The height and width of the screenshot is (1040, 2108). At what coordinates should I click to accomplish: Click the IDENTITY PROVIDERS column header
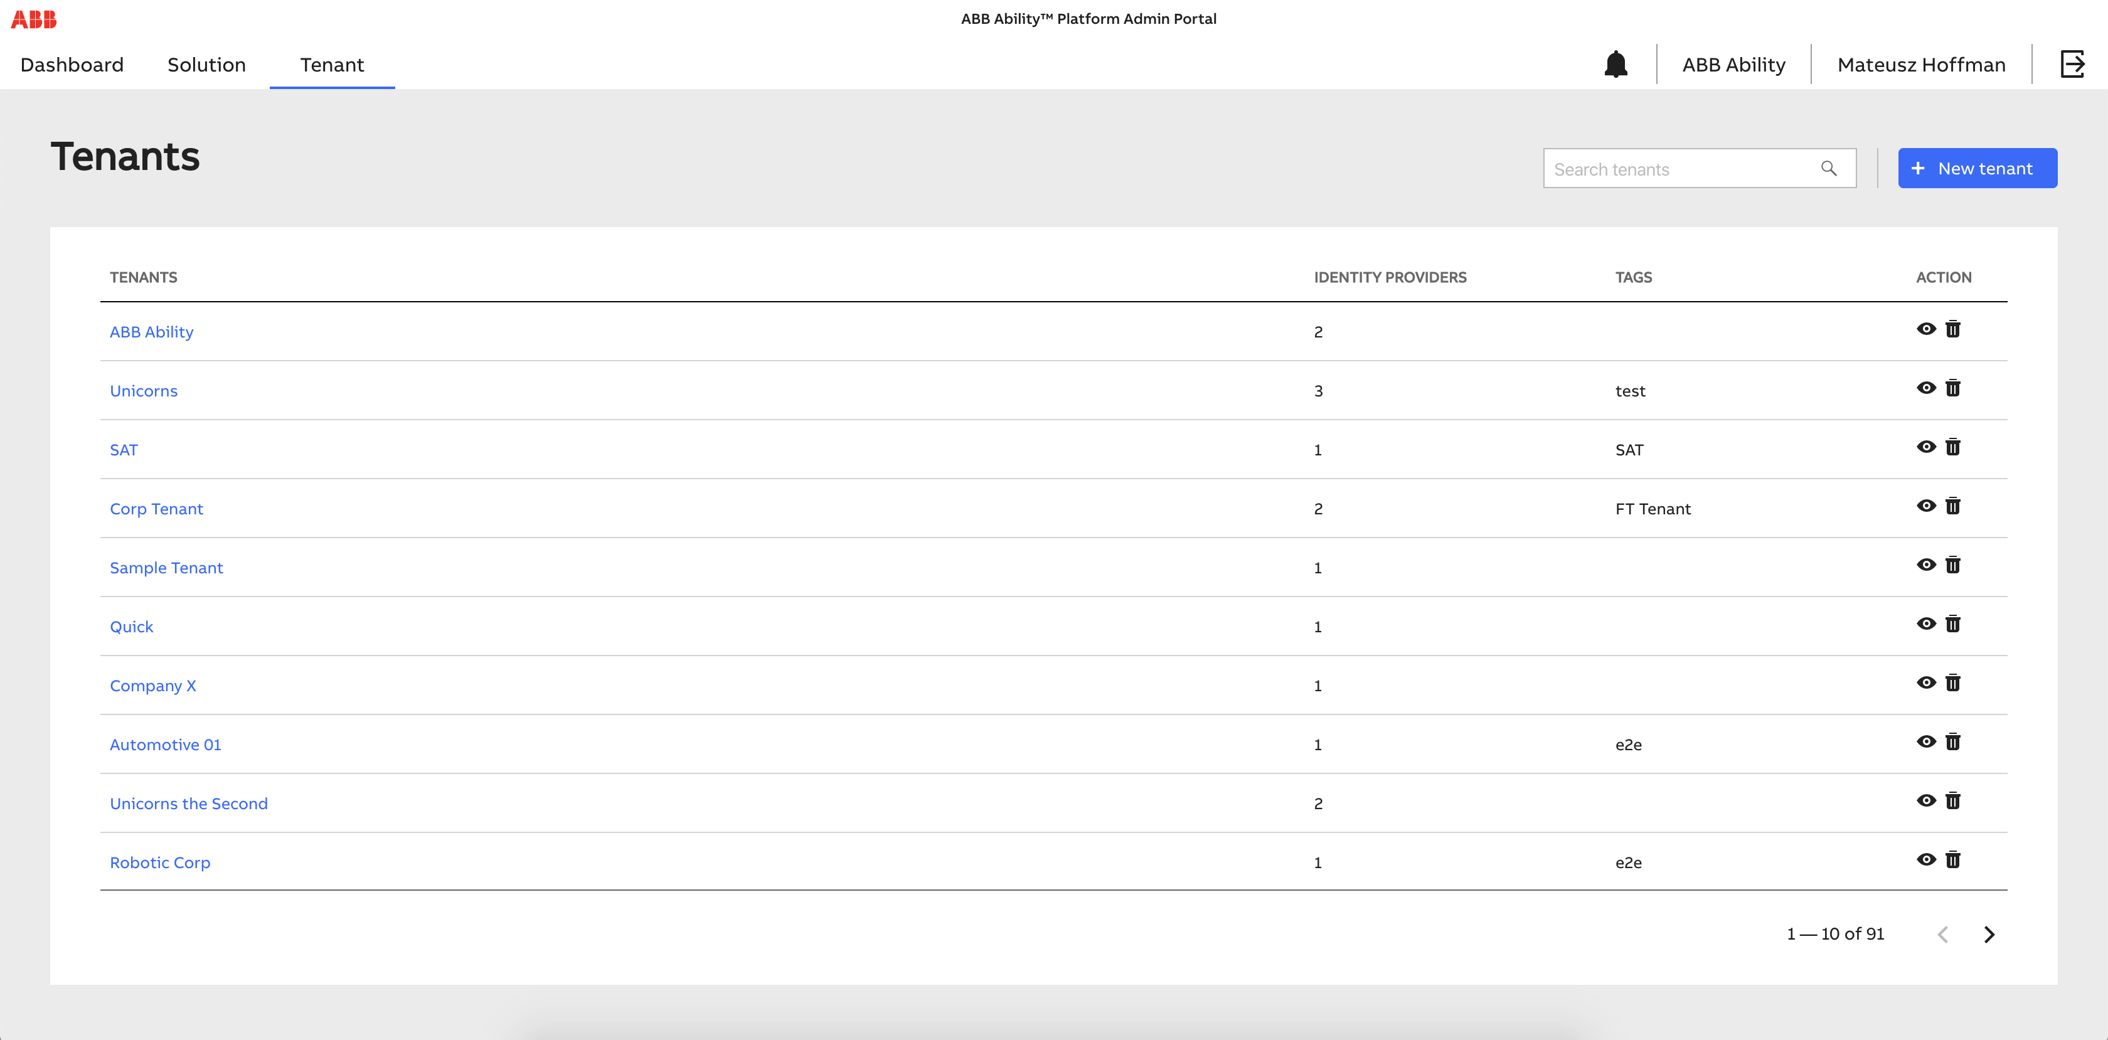1390,277
